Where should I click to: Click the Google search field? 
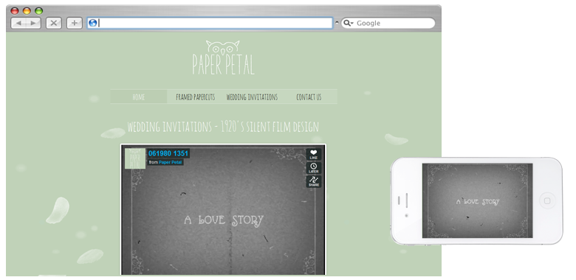tap(388, 23)
